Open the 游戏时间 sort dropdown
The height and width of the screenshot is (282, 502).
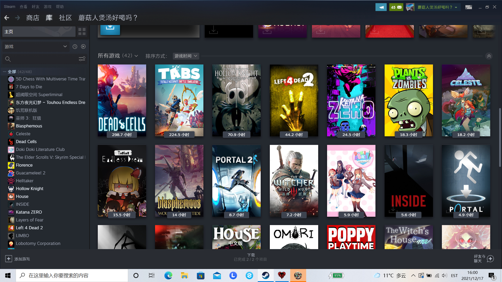(186, 56)
